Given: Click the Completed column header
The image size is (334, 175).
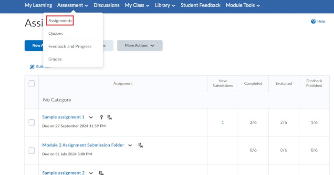Looking at the screenshot, I should tap(253, 84).
